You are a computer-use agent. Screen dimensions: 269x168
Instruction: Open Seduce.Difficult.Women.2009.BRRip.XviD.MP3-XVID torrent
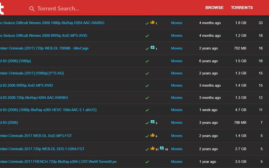(x=44, y=36)
